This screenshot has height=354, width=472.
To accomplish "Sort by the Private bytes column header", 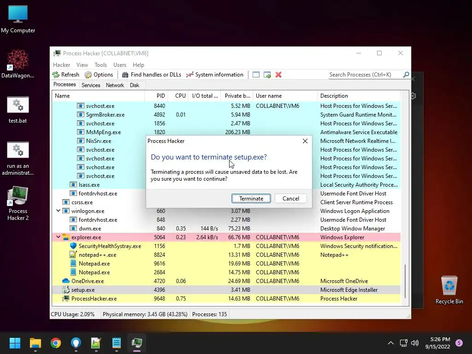I will 237,96.
